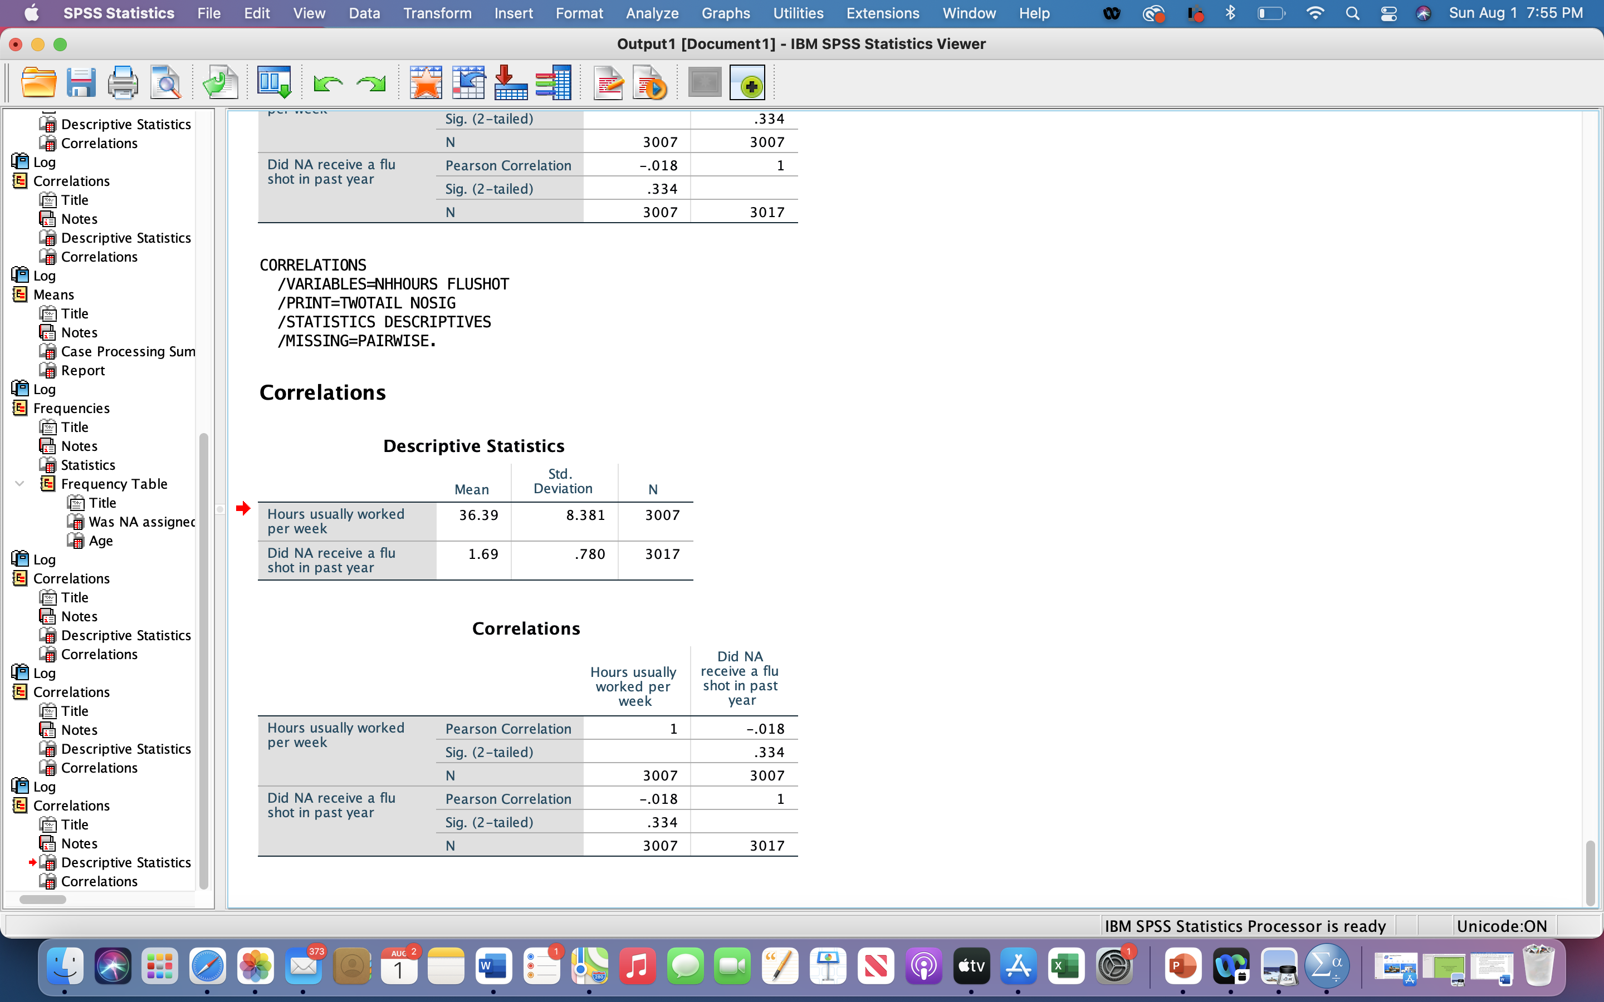The height and width of the screenshot is (1002, 1604).
Task: Select Statistics under Frequencies in the outline
Action: [87, 465]
